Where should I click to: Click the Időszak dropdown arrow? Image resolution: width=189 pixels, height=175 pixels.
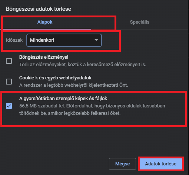(96, 40)
